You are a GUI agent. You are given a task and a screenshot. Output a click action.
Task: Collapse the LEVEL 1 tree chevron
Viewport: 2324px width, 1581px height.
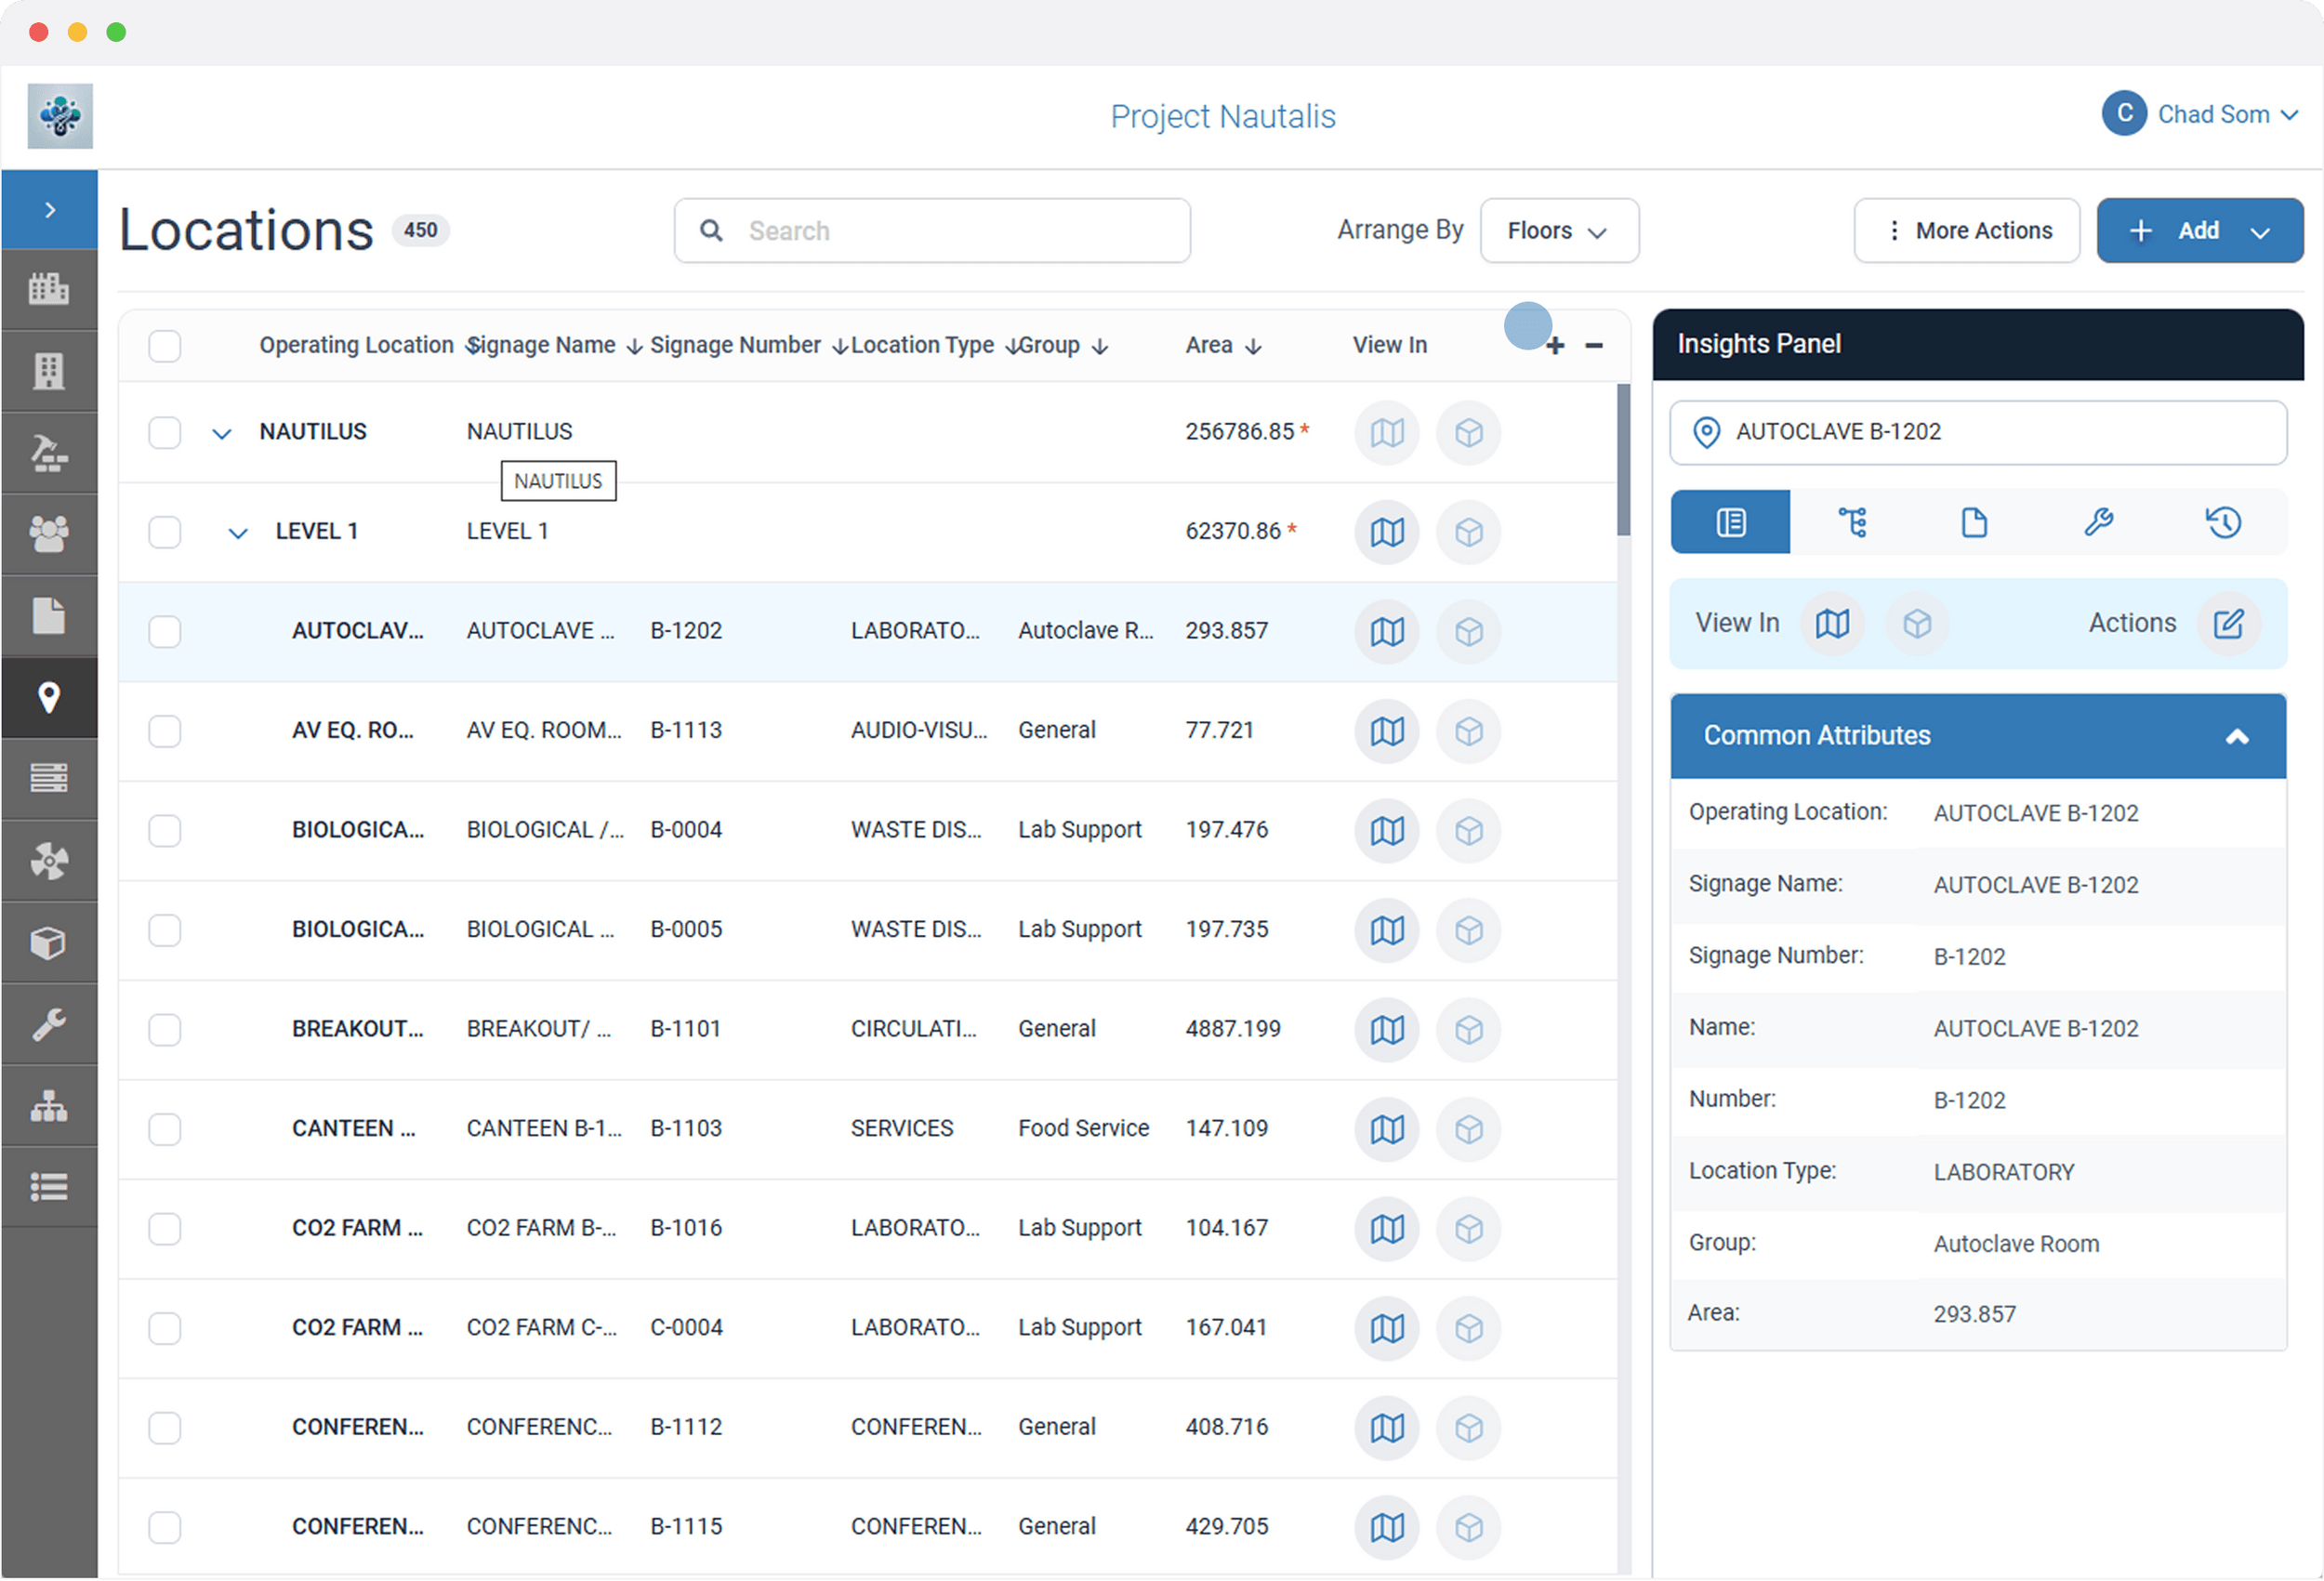click(x=237, y=531)
